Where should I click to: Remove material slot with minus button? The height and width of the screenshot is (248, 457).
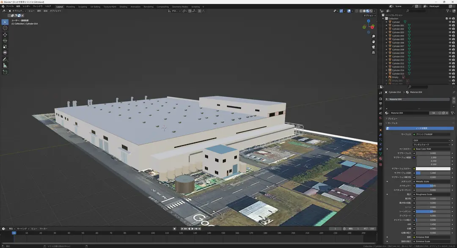[454, 102]
